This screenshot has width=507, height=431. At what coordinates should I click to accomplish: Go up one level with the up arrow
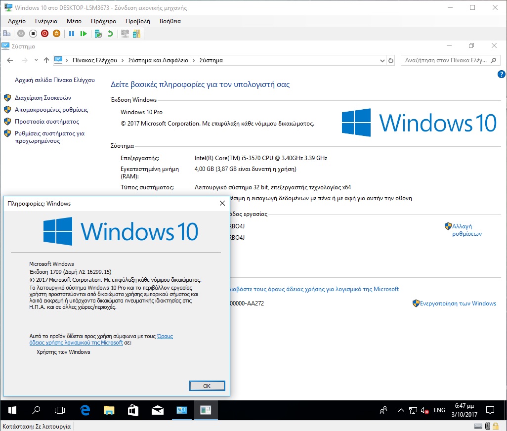point(46,60)
